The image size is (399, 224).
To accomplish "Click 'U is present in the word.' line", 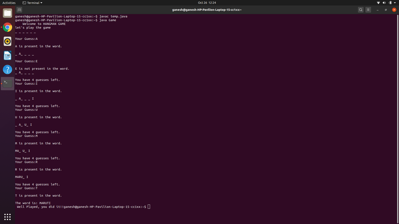I will (x=39, y=117).
